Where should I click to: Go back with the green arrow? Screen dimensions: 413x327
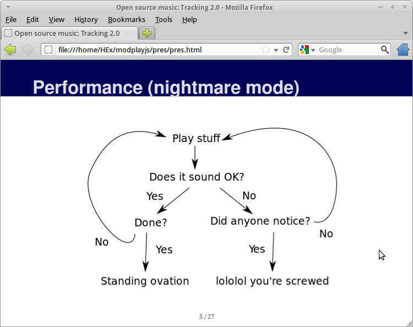(10, 50)
